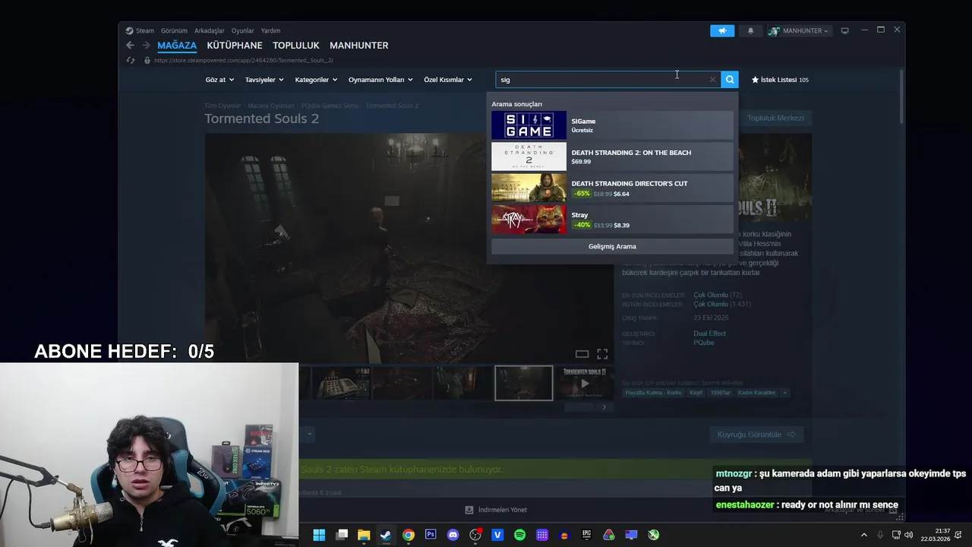Click the Topluluk Merkezi button
This screenshot has height=547, width=972.
[x=775, y=118]
